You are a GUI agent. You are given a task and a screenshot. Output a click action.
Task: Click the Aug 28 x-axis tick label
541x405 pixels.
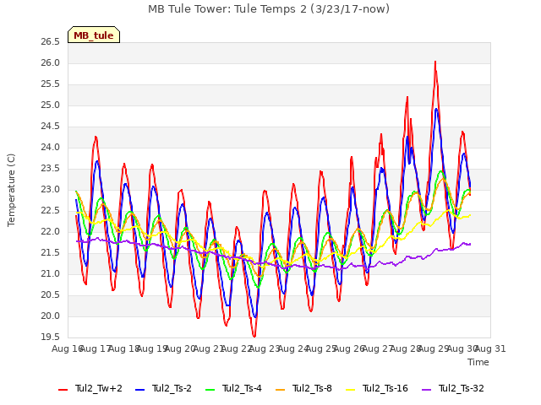pyautogui.click(x=406, y=348)
